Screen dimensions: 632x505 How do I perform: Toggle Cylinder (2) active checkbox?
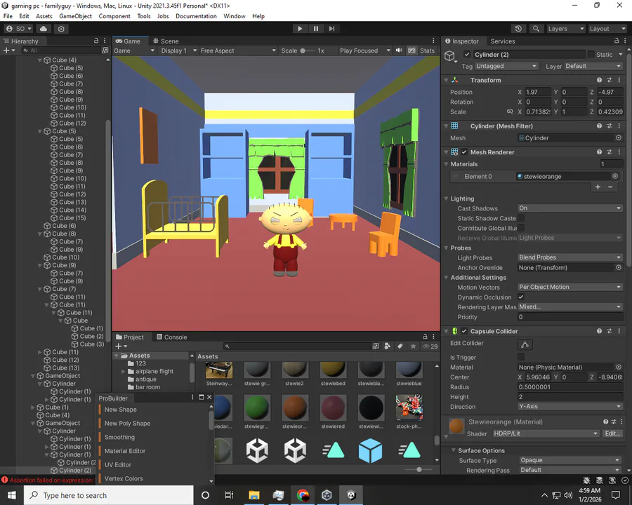pyautogui.click(x=467, y=55)
